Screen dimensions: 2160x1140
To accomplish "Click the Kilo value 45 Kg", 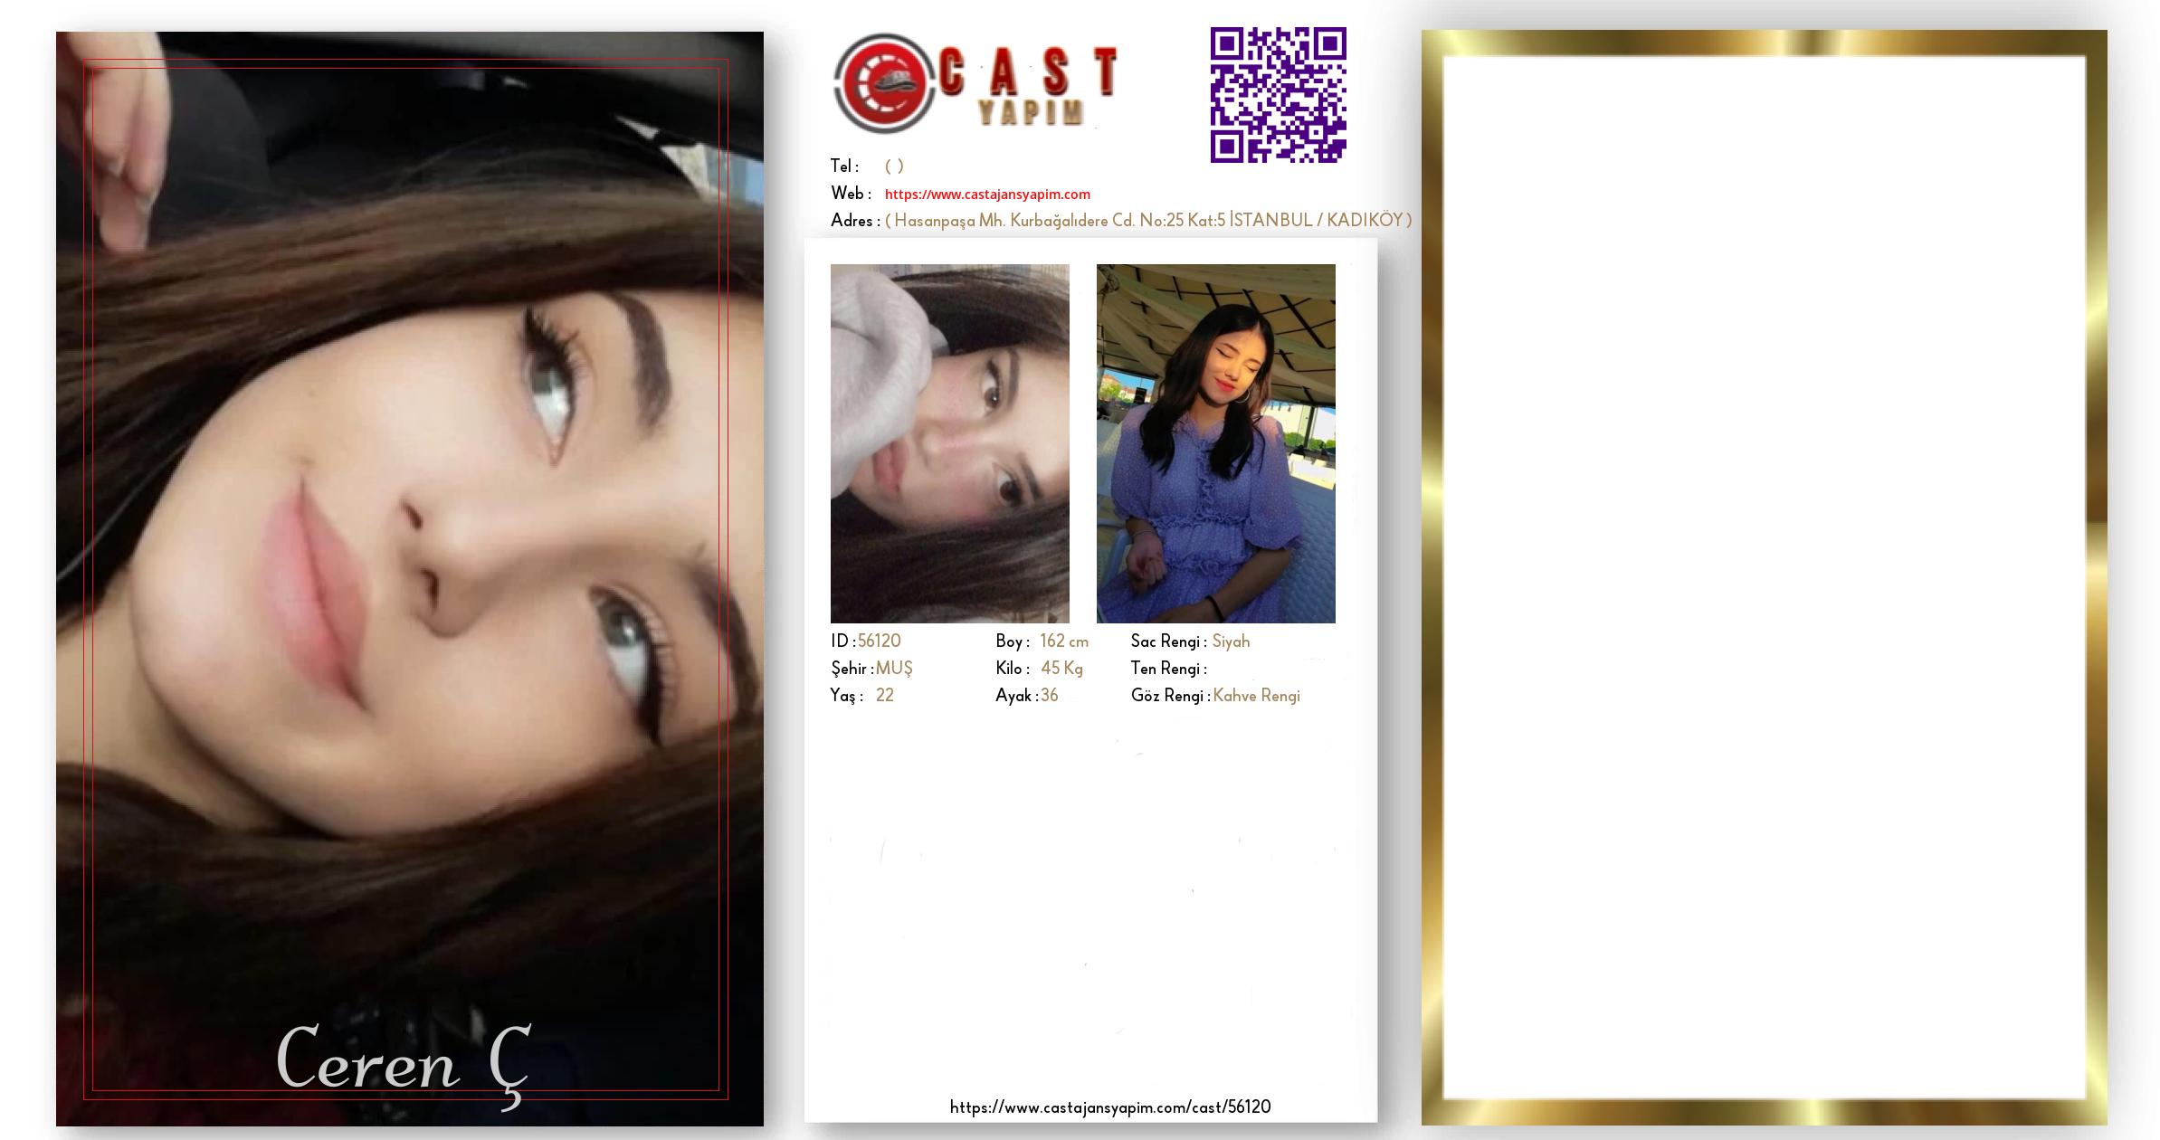I will click(x=1061, y=669).
